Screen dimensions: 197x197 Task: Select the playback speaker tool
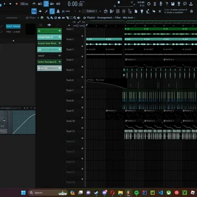tap(79, 18)
